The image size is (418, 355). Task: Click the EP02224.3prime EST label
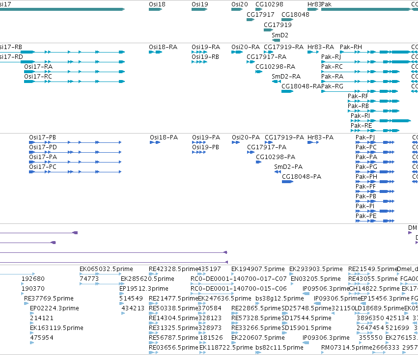point(55,309)
